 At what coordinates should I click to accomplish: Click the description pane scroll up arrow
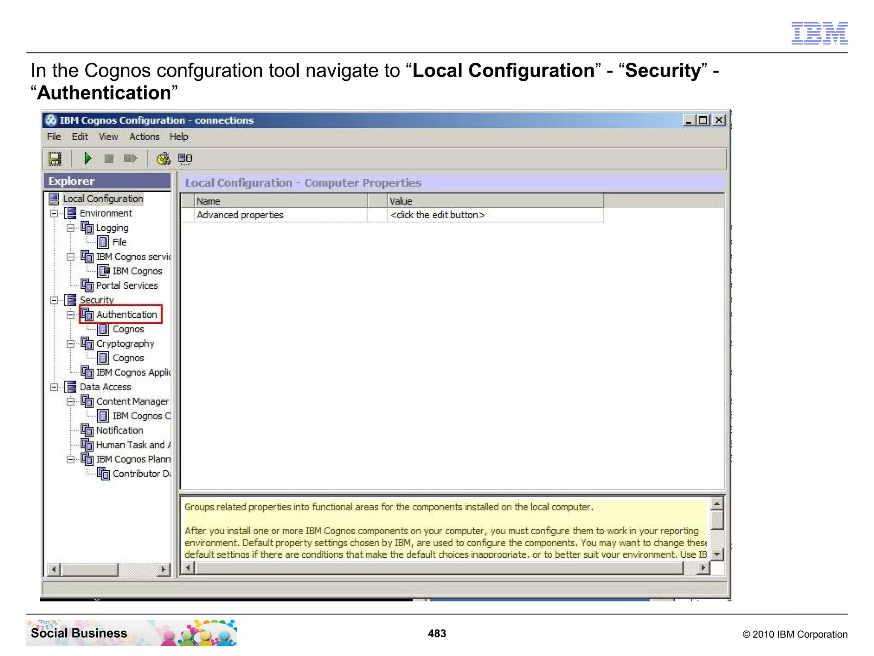tap(717, 504)
